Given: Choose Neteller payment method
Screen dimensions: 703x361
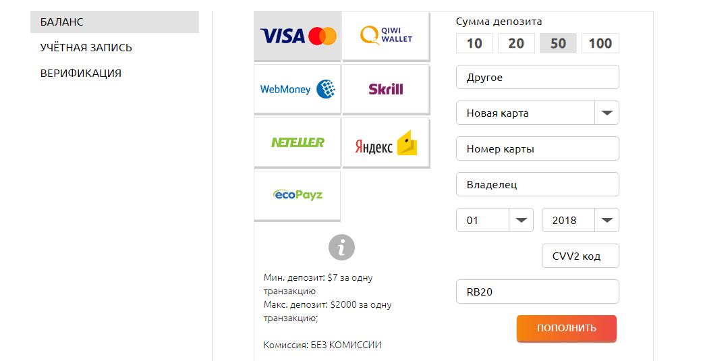Looking at the screenshot, I should (x=298, y=142).
